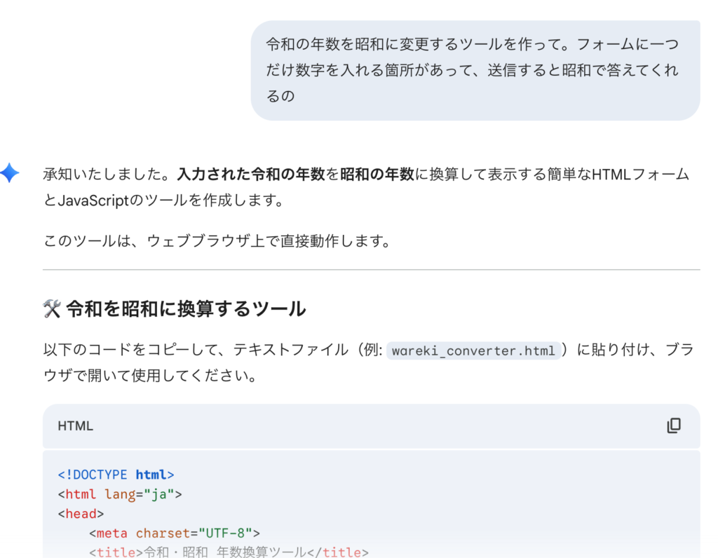Image resolution: width=718 pixels, height=558 pixels.
Task: Click the instruction text 以下のコードをコピーして
Action: [210, 351]
